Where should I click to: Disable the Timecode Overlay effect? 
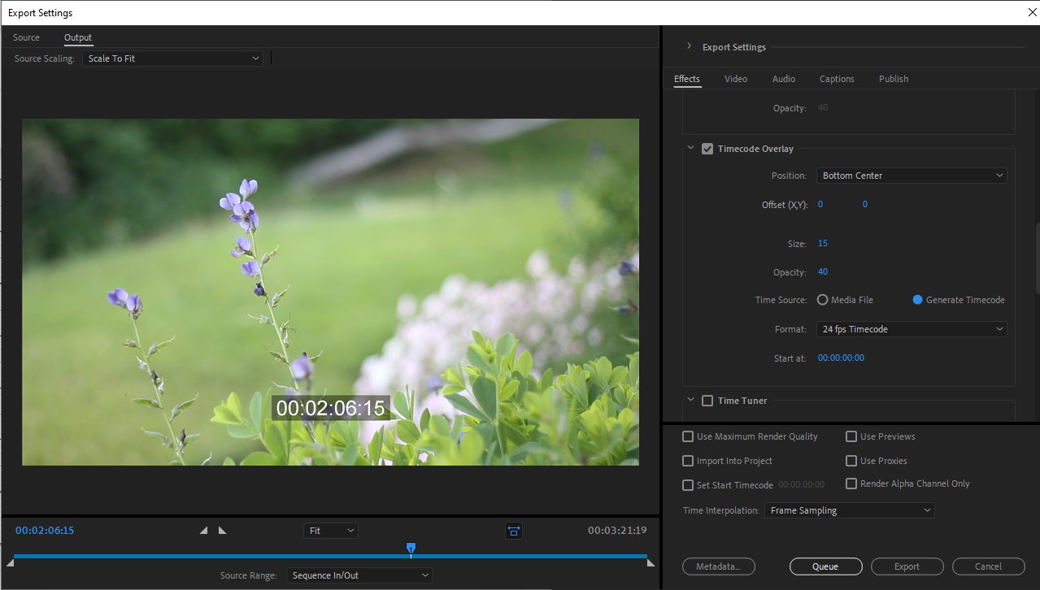707,148
